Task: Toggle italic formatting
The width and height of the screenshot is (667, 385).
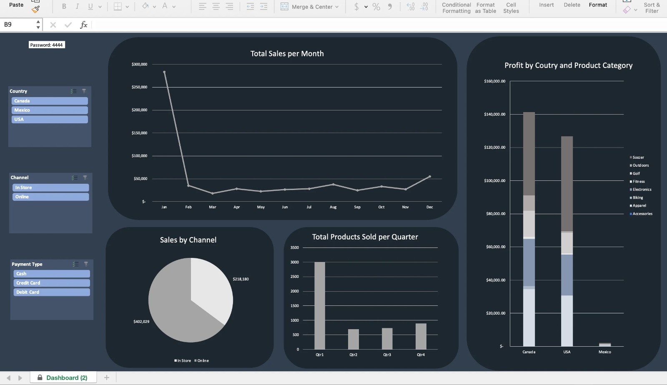Action: [x=77, y=6]
